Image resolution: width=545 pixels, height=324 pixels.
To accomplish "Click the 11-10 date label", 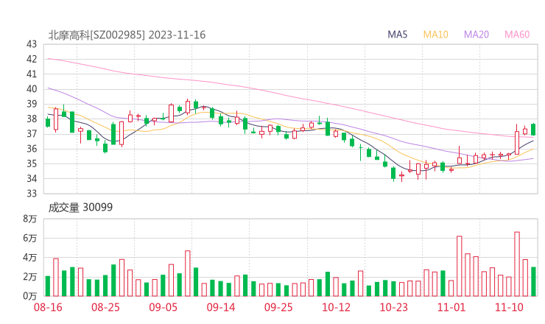I will (x=509, y=307).
